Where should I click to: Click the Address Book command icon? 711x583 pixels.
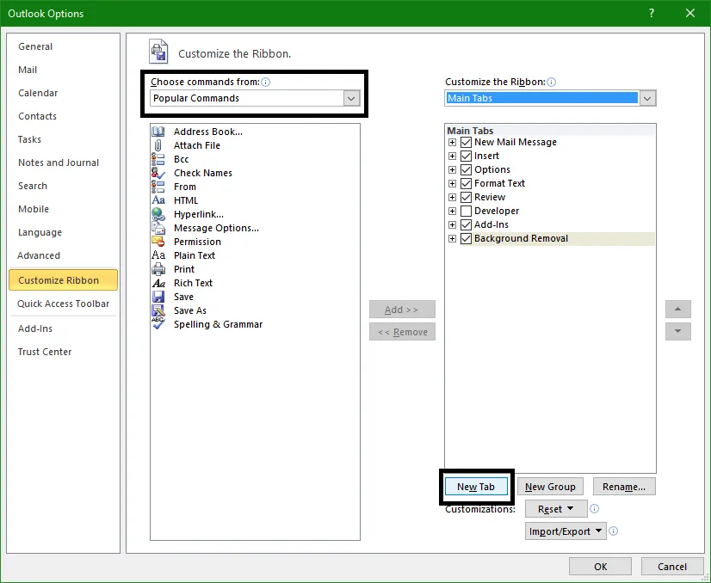coord(158,132)
